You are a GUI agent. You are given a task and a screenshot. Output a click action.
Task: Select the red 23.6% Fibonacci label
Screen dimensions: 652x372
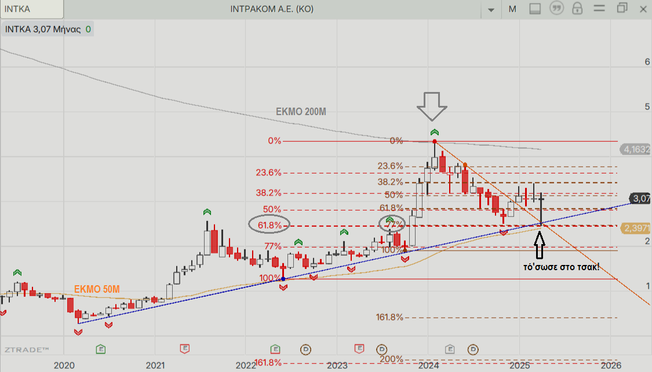268,172
